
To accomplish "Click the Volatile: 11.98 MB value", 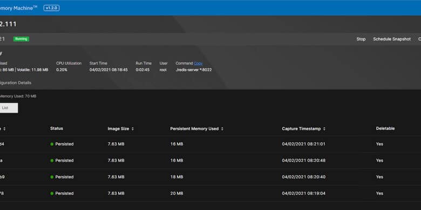I will pyautogui.click(x=32, y=69).
